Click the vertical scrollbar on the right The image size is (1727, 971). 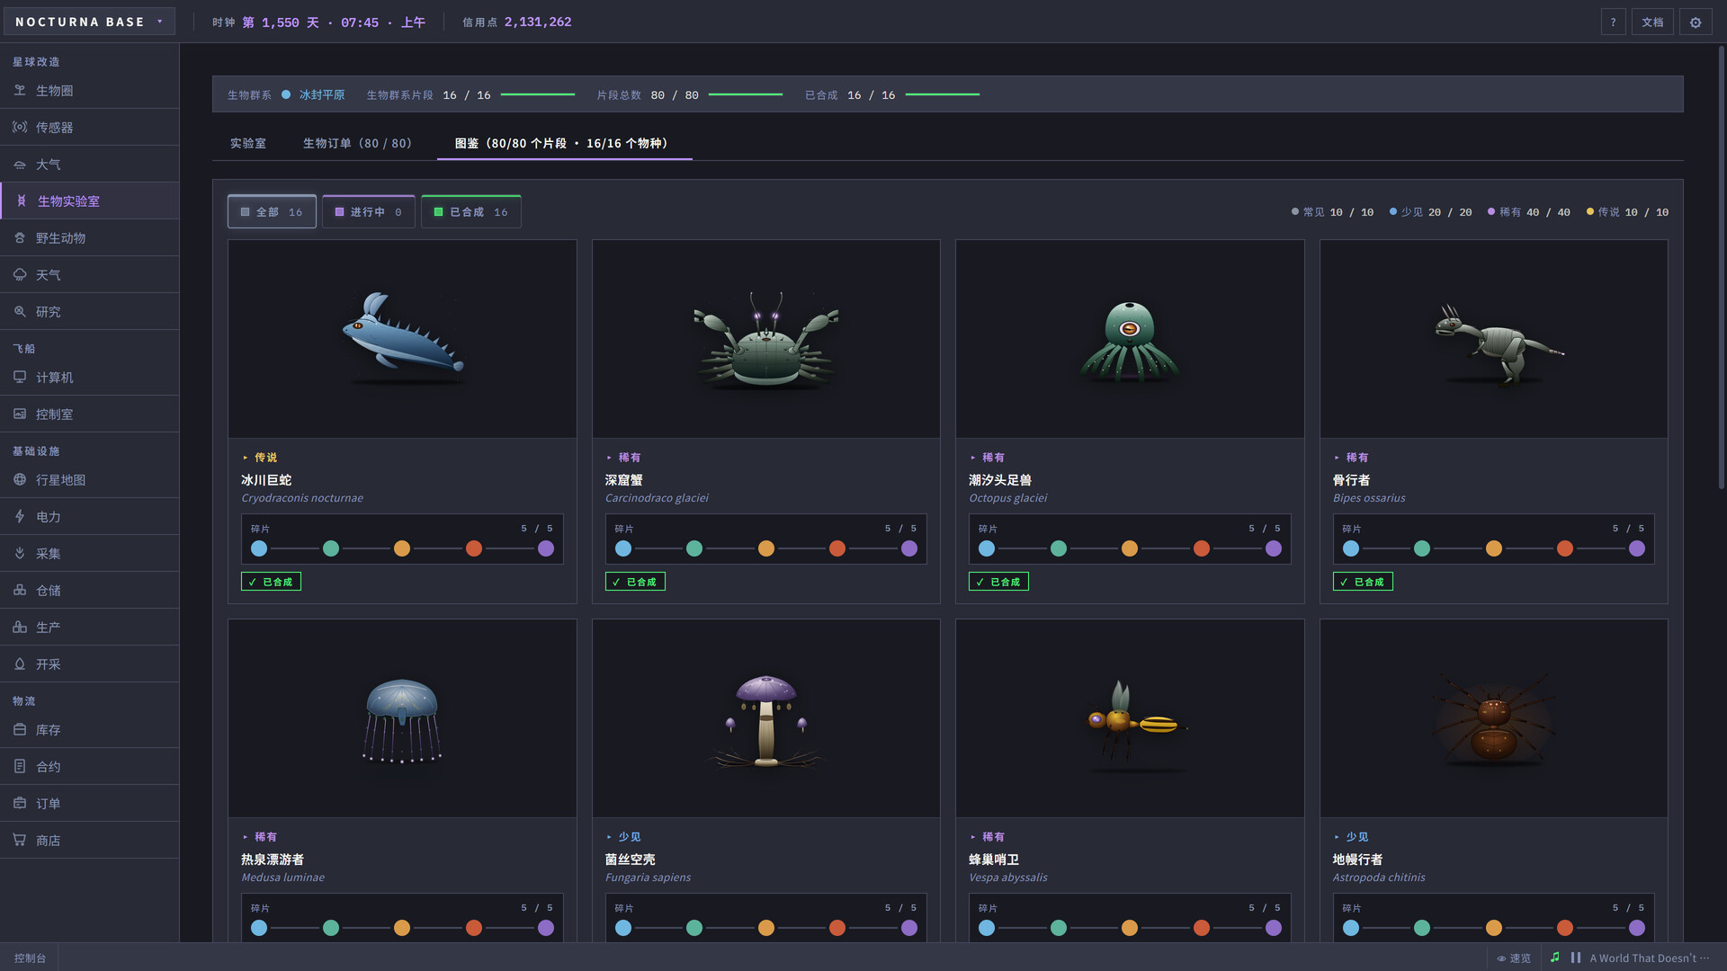(x=1721, y=268)
